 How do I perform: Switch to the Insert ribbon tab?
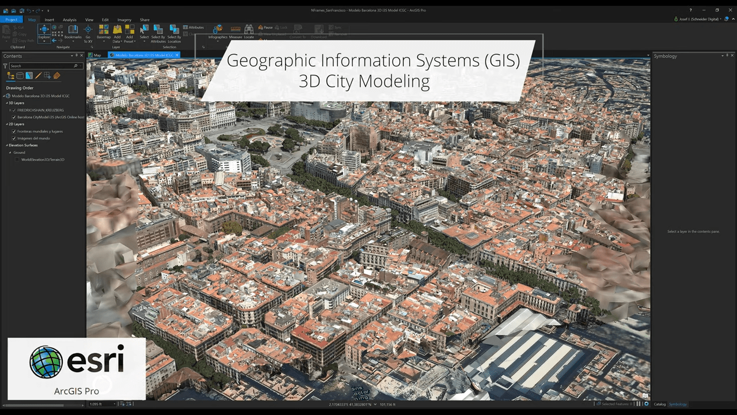click(x=50, y=20)
